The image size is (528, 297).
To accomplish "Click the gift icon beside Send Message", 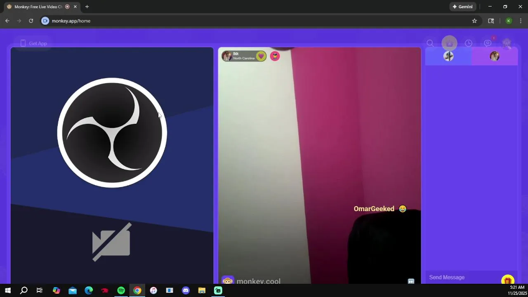I will [x=508, y=280].
